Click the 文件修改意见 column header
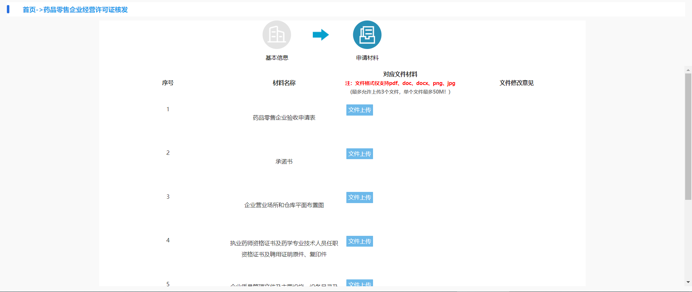The image size is (692, 292). 516,83
